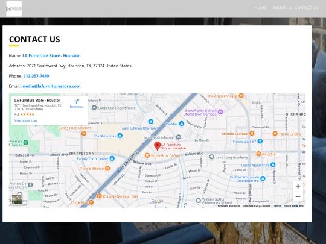Click the PlazAmericas shopping marker
The width and height of the screenshot is (326, 244).
pyautogui.click(x=120, y=136)
